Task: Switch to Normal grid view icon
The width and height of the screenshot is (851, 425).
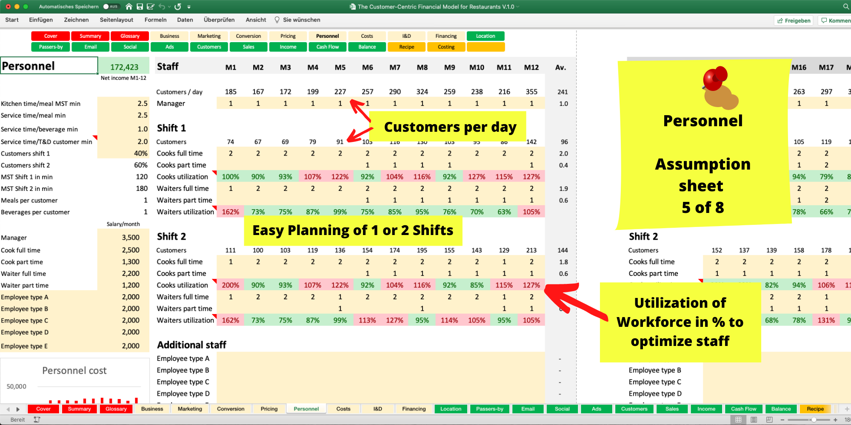Action: point(738,419)
